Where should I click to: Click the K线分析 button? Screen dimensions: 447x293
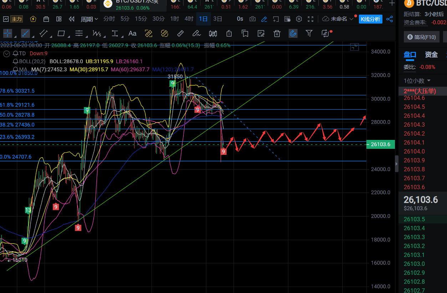(x=370, y=19)
